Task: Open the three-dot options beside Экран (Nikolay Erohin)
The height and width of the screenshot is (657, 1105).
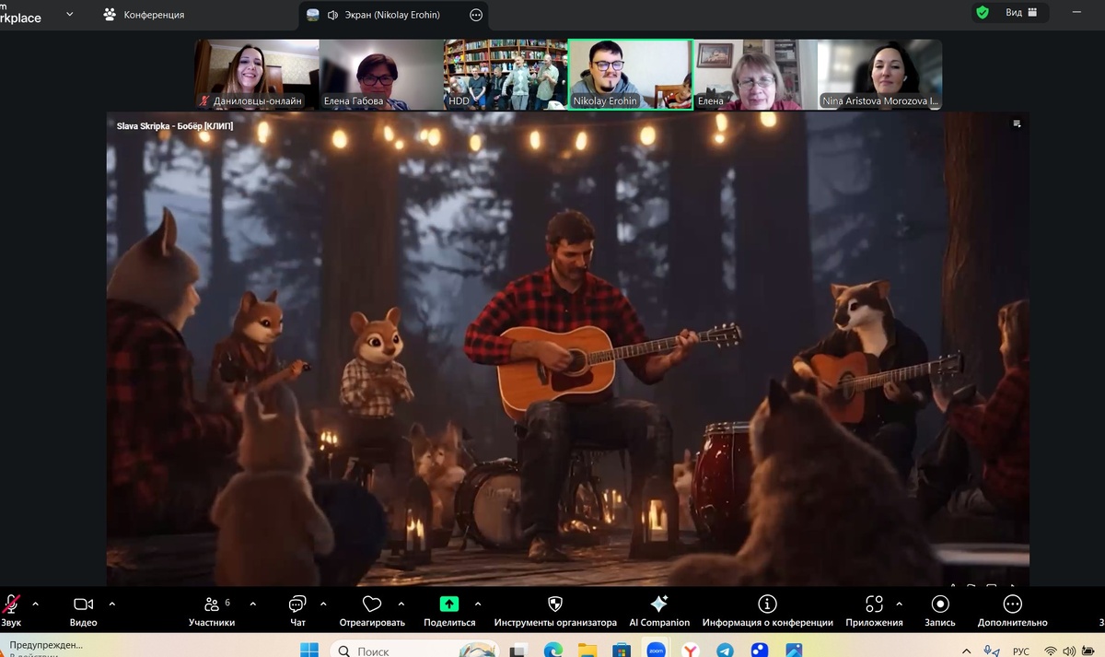Action: [x=476, y=15]
